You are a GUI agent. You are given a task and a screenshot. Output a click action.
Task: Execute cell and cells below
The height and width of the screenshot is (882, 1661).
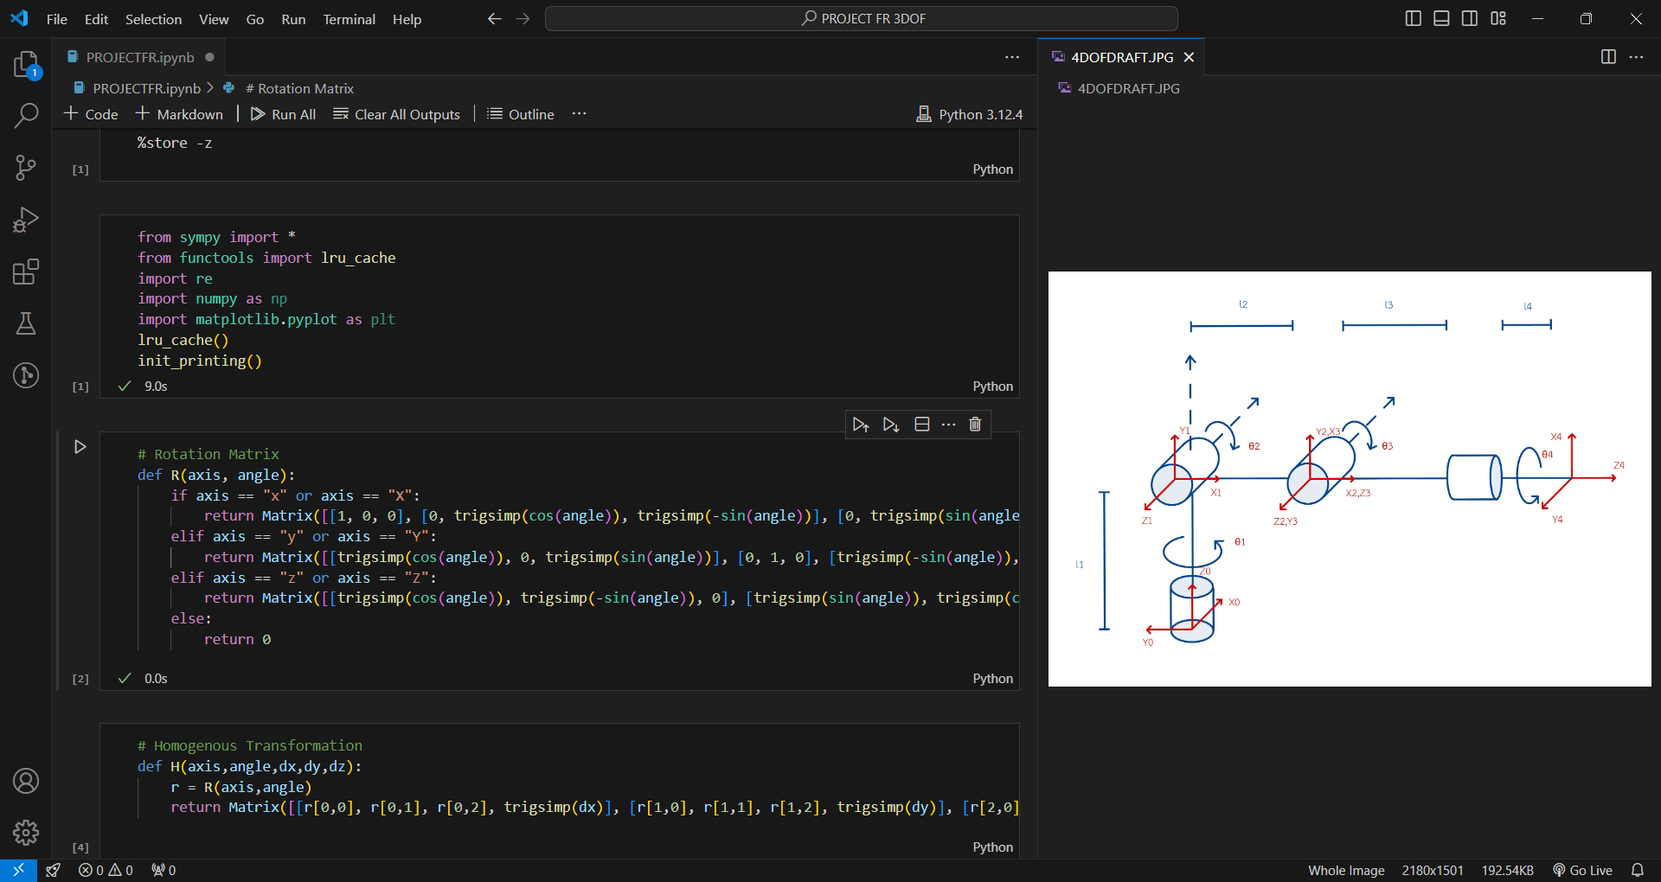pyautogui.click(x=890, y=424)
